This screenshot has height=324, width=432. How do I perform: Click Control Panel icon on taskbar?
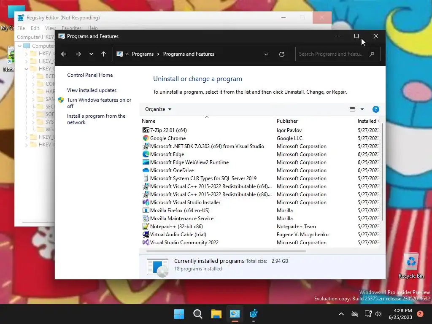pyautogui.click(x=235, y=314)
